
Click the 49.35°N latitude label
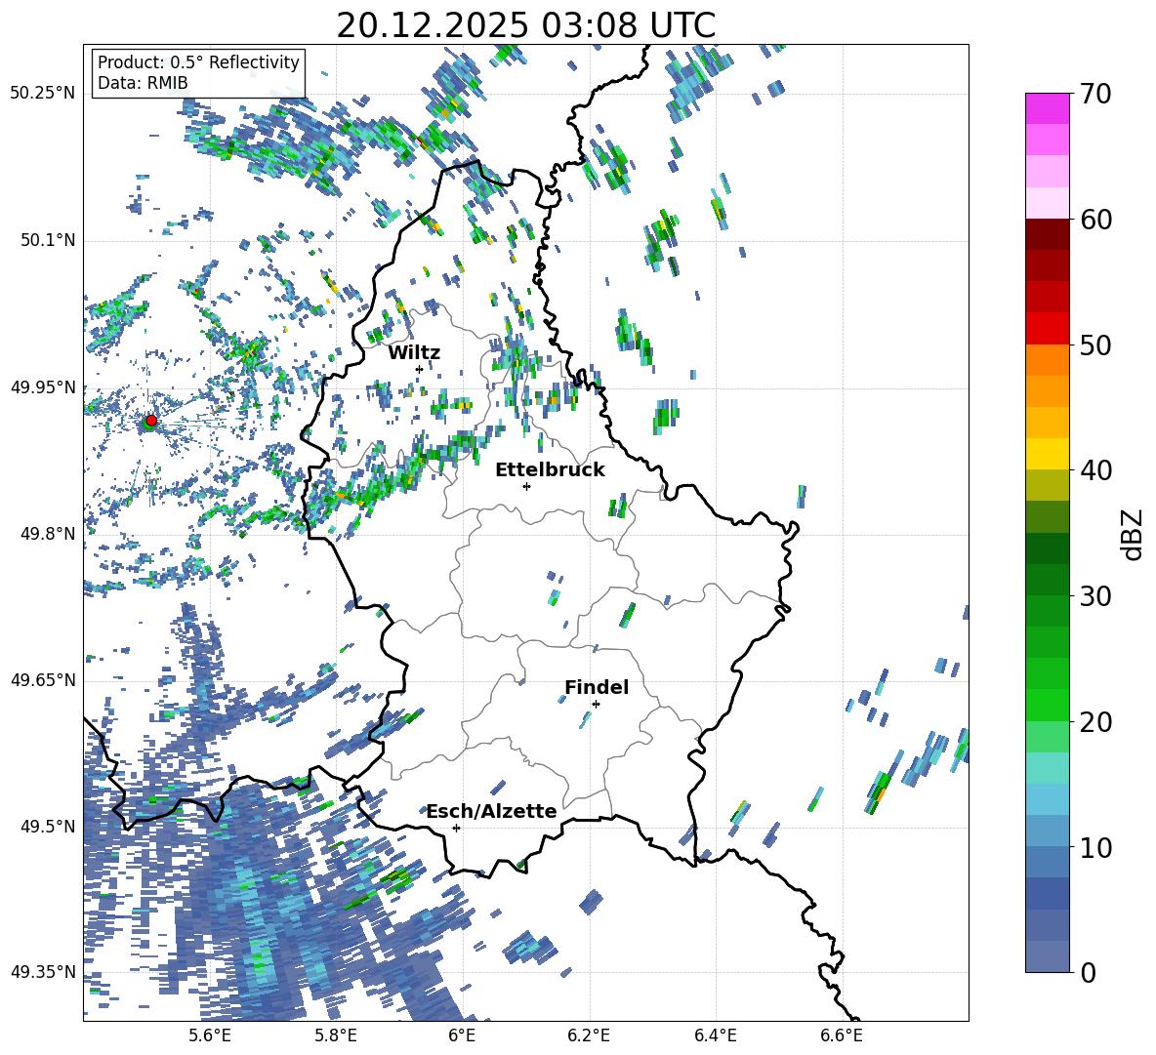(x=43, y=972)
